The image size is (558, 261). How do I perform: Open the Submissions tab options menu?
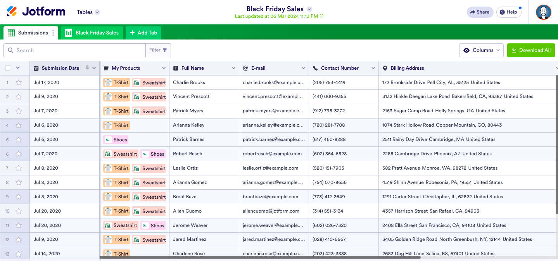[53, 33]
